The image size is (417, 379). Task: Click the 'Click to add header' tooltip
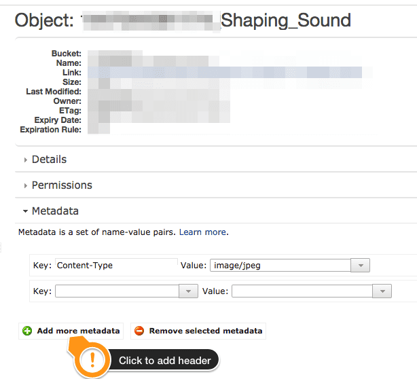[x=165, y=361]
